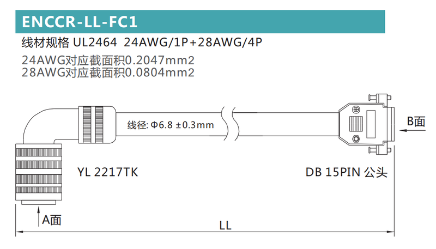Click the cable break symbol

click(x=230, y=124)
